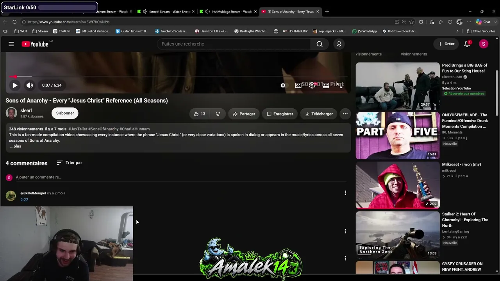Like the video with thumbs up
The width and height of the screenshot is (500, 281).
[x=200, y=114]
